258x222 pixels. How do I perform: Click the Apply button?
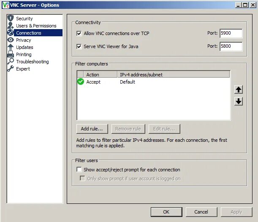pos(236,212)
